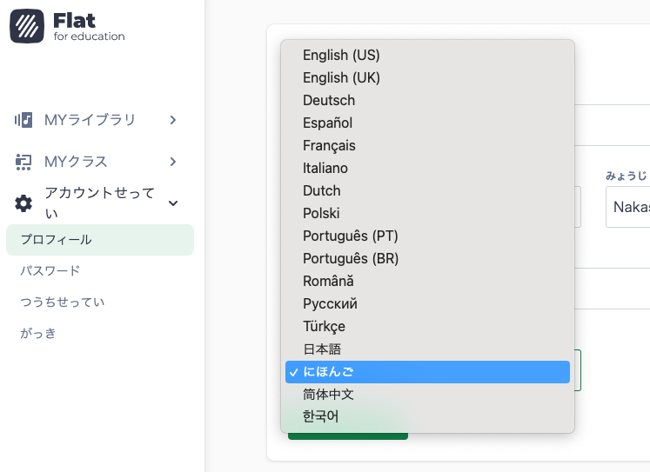Click the MYクラス class icon
The image size is (650, 472).
point(23,162)
